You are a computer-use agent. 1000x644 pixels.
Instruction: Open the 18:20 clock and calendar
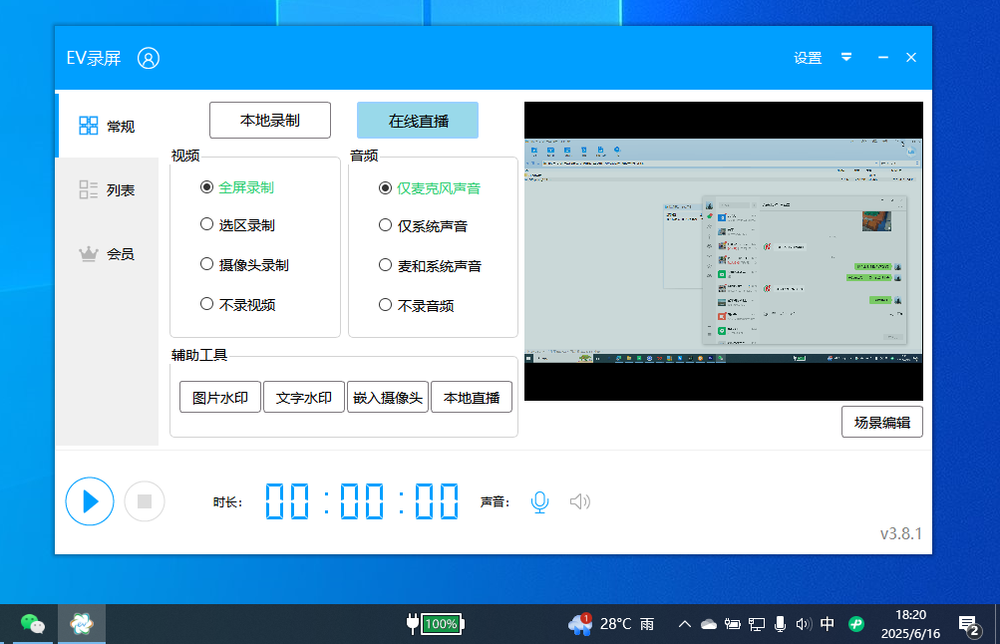tap(910, 624)
